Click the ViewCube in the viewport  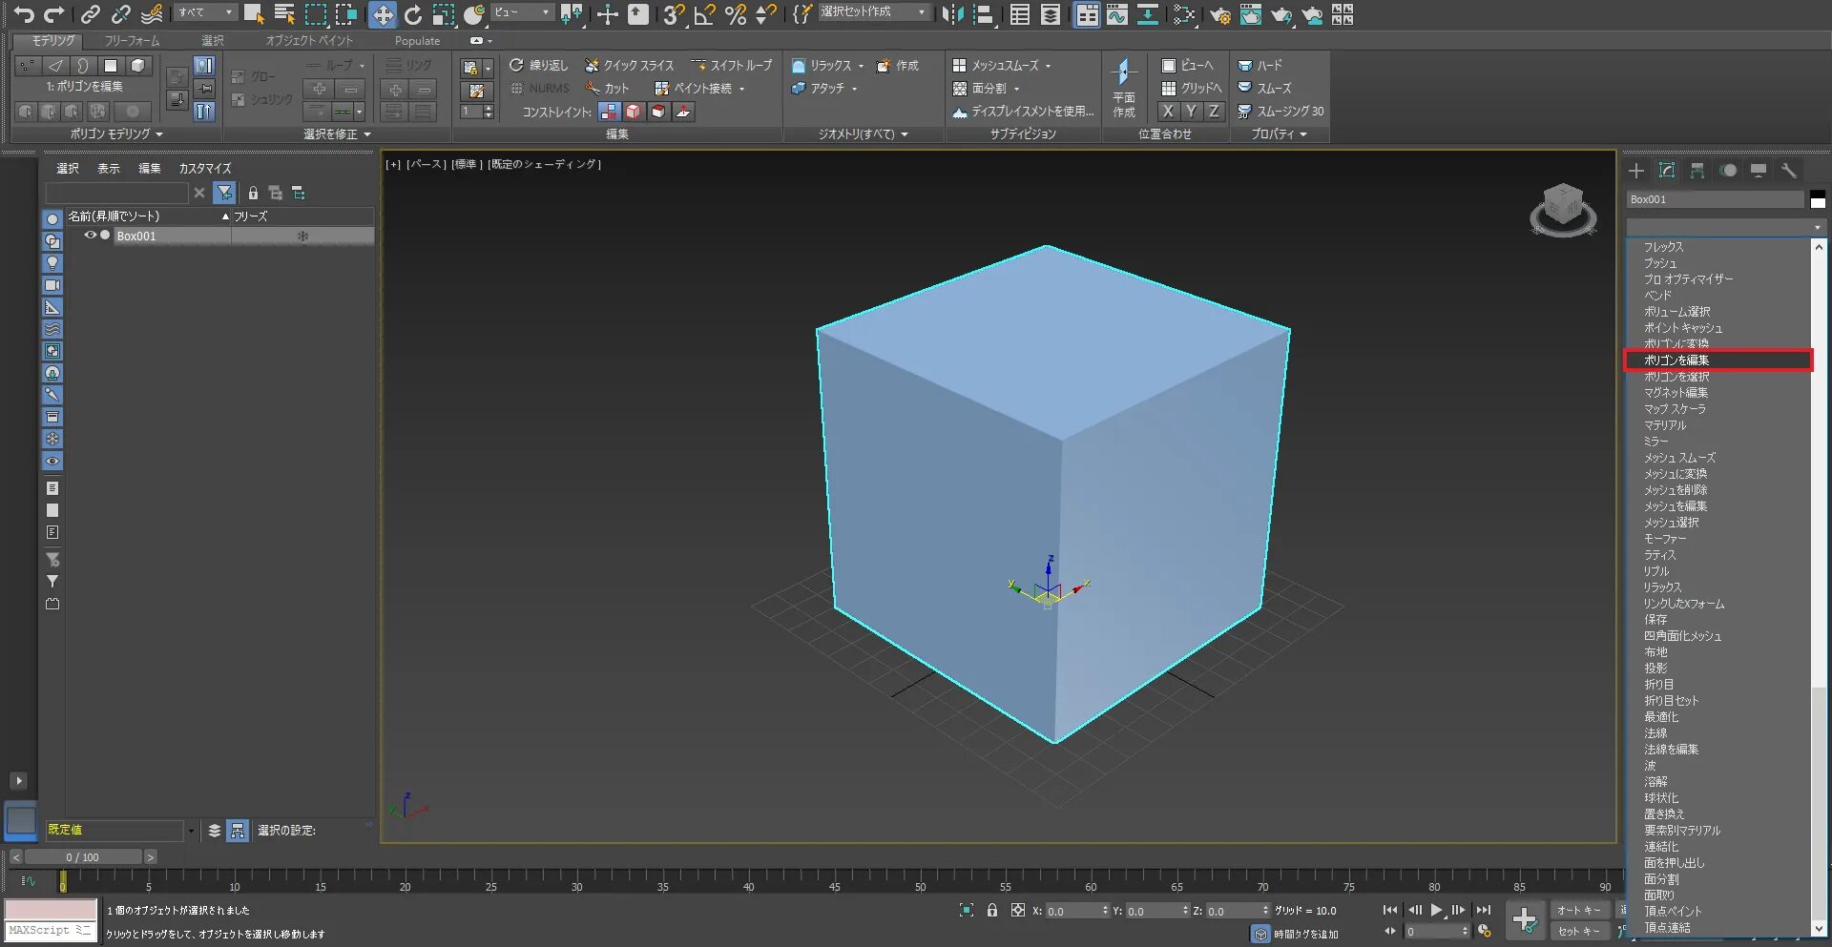1563,209
